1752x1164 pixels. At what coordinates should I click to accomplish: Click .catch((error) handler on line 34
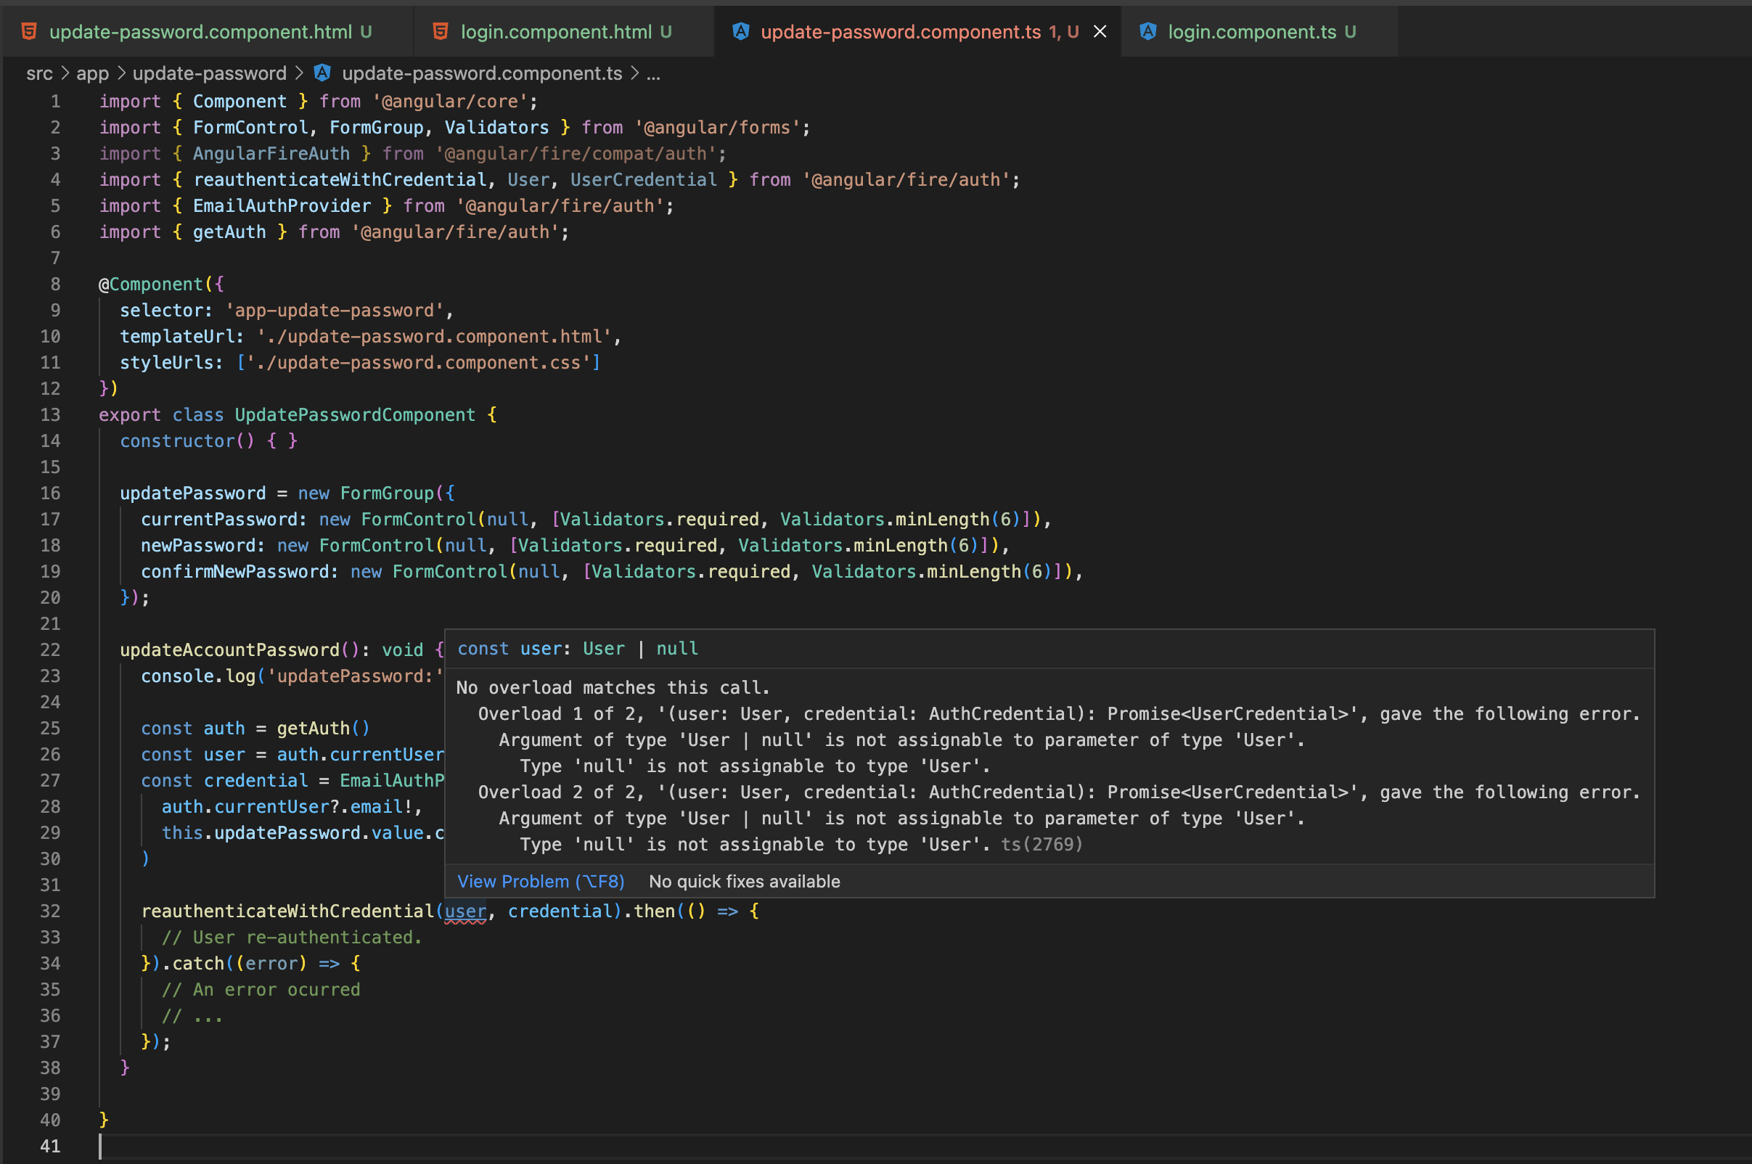click(x=234, y=964)
